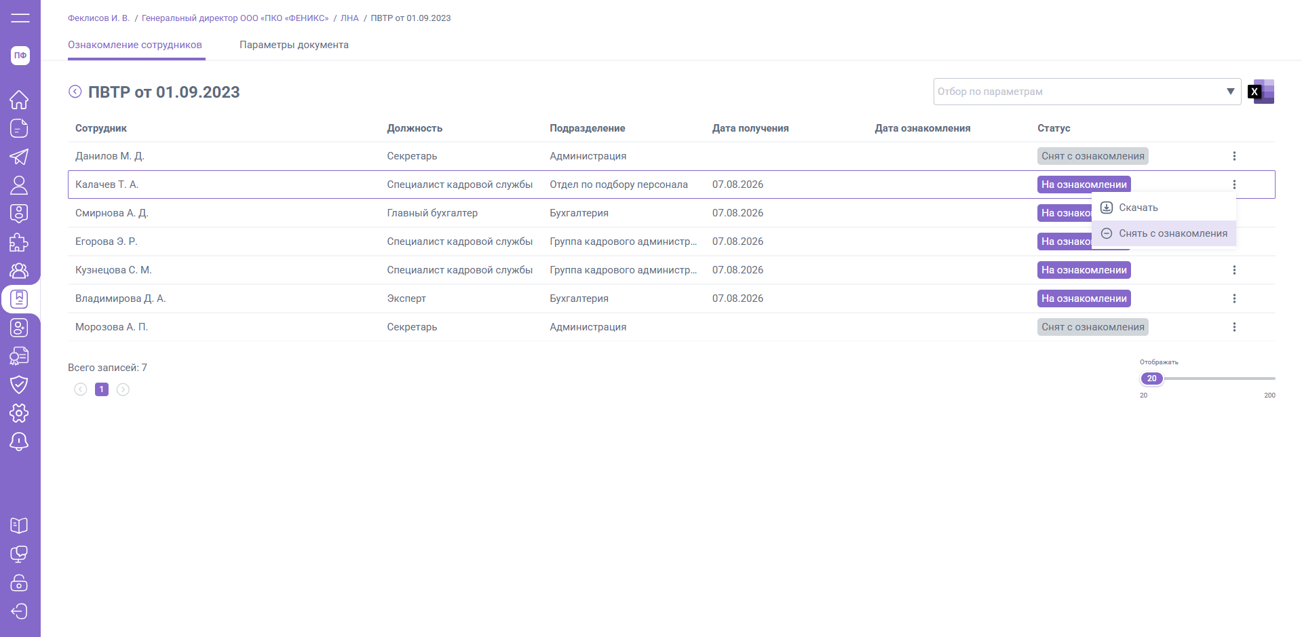Sort by Статус column header
Viewport: 1302px width, 637px height.
(1054, 128)
